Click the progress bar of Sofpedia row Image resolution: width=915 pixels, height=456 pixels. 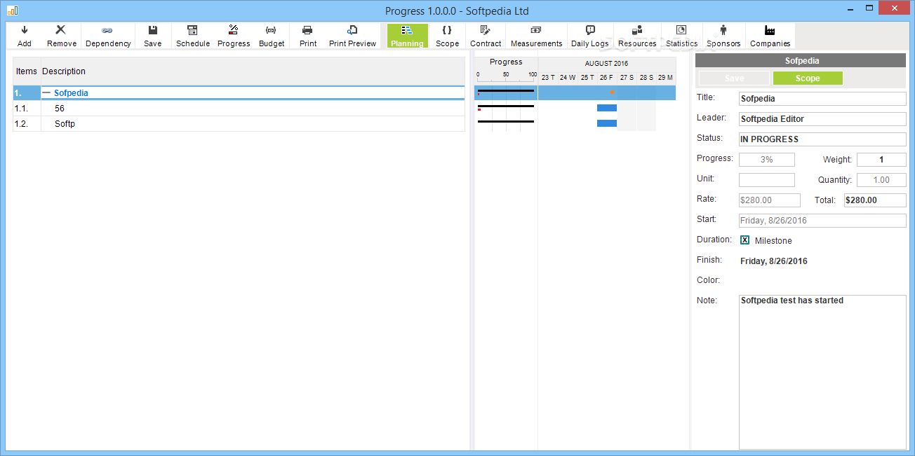(506, 90)
